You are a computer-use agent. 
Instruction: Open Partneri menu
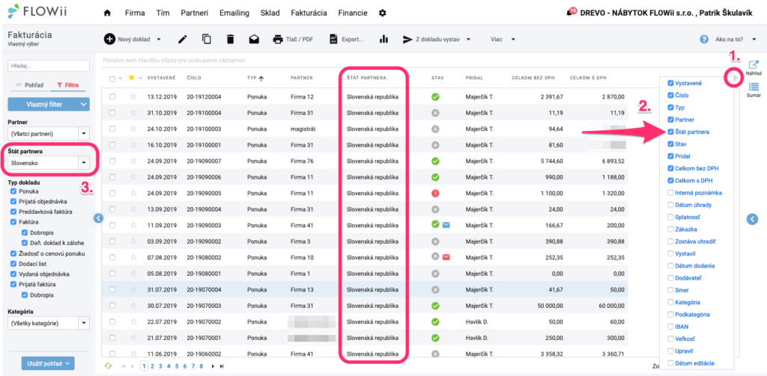point(194,13)
